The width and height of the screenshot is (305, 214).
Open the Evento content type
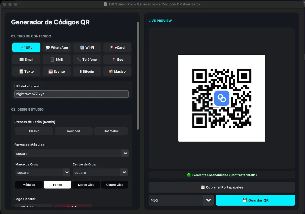click(x=57, y=71)
